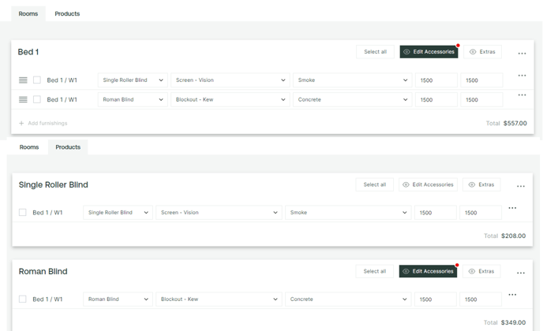Tick checkbox for Bed 1 Blockout - Kew row
This screenshot has width=543, height=331.
tap(37, 99)
